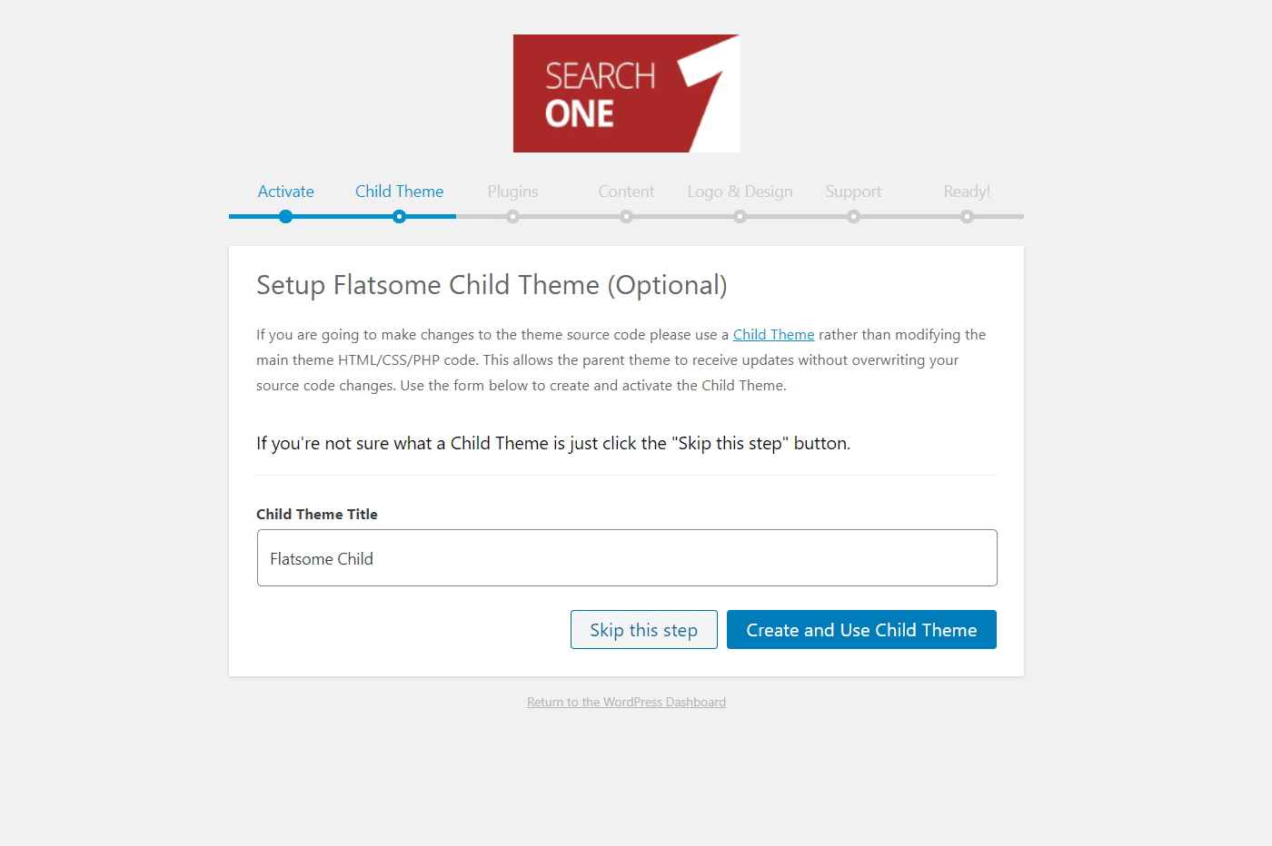Click the Activate progress dot

(285, 216)
